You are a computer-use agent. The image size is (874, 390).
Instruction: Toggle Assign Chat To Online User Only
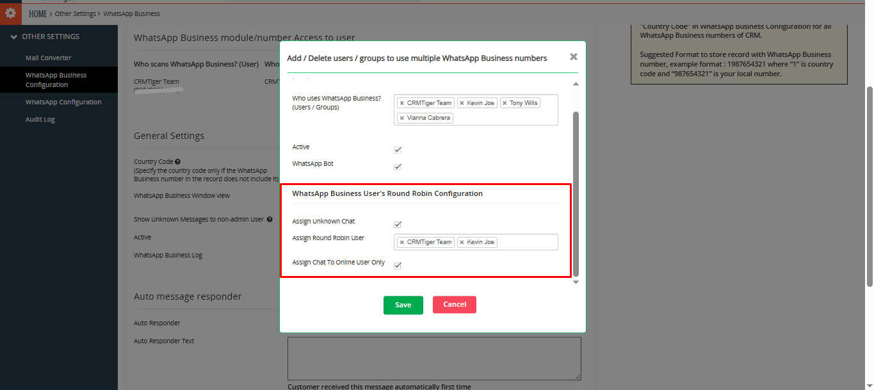click(398, 265)
